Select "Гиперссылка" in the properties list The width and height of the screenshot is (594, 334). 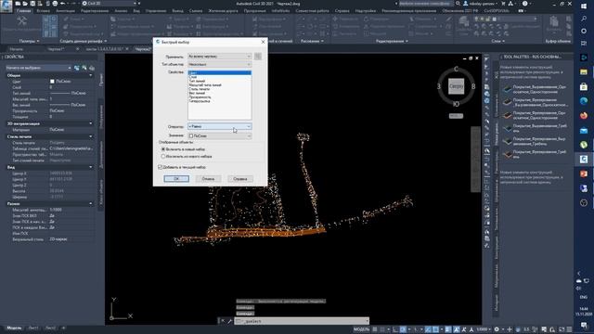(x=200, y=101)
